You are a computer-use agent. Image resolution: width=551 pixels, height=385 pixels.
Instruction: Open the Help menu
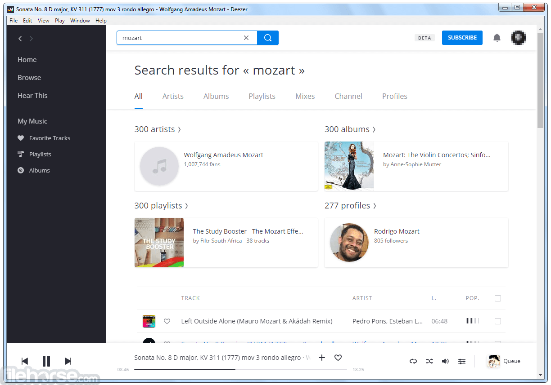(x=101, y=21)
